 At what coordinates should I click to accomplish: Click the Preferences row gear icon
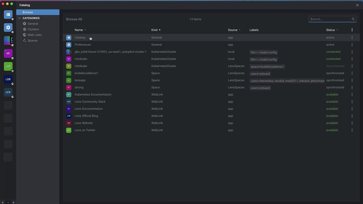point(69,44)
